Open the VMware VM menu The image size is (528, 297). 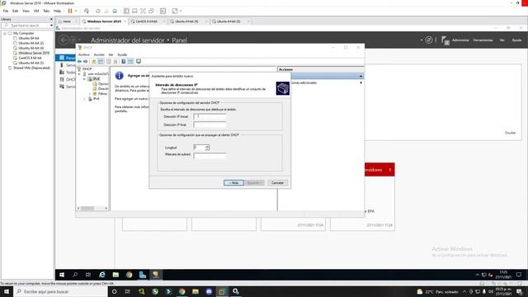coord(36,11)
